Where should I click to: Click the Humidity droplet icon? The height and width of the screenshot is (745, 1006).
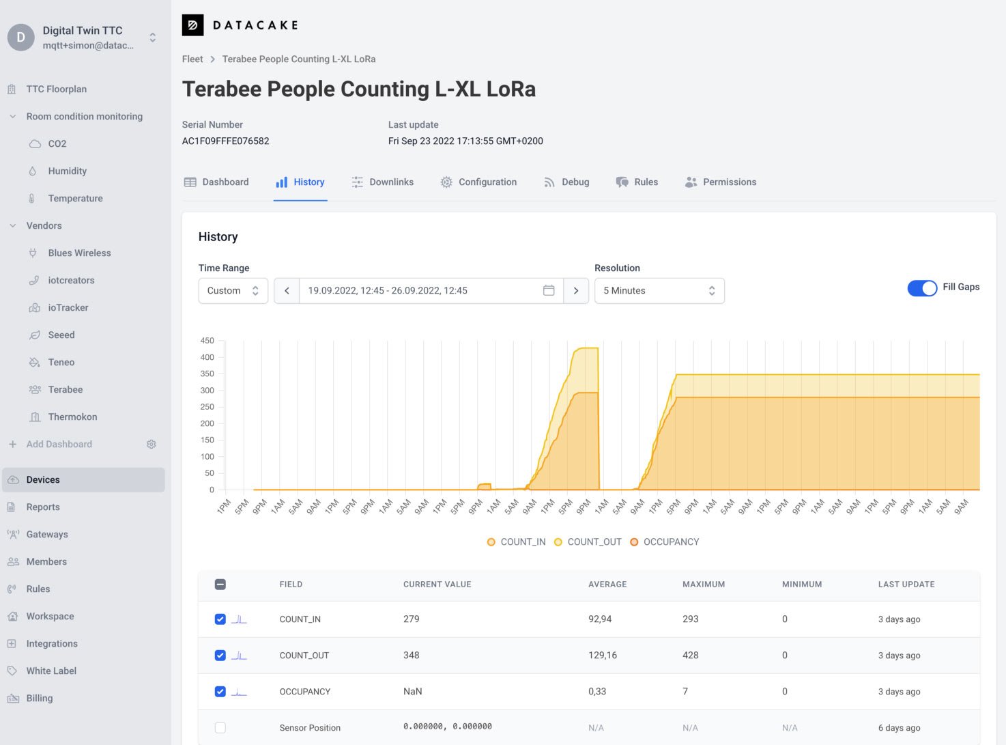pyautogui.click(x=32, y=171)
